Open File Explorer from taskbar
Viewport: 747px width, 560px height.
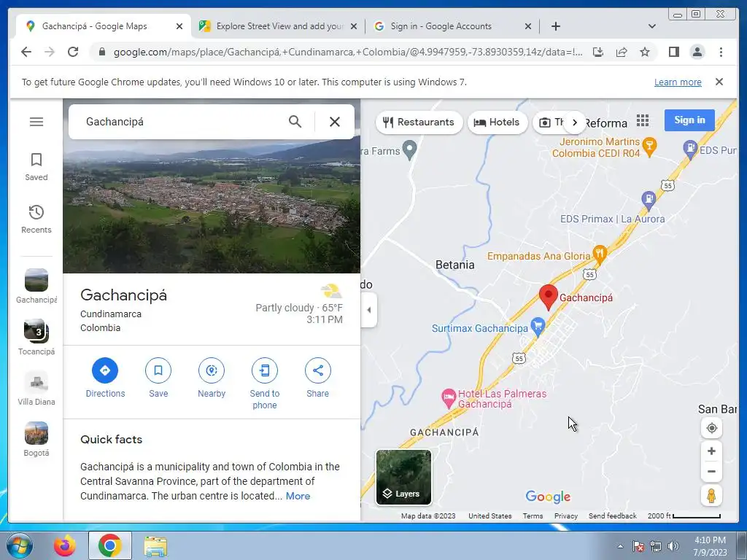click(x=155, y=546)
